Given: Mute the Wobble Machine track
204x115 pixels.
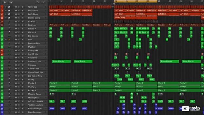Looking at the screenshot, I should (16, 105).
